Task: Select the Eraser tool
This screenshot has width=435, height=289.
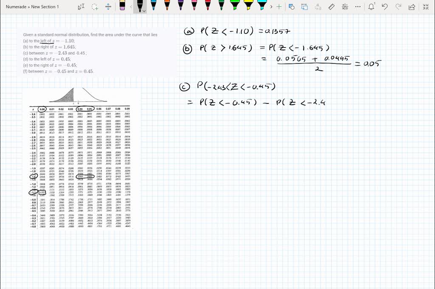Action: 122,7
